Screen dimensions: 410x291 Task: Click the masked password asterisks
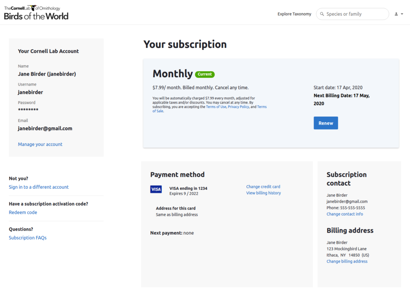pos(28,110)
